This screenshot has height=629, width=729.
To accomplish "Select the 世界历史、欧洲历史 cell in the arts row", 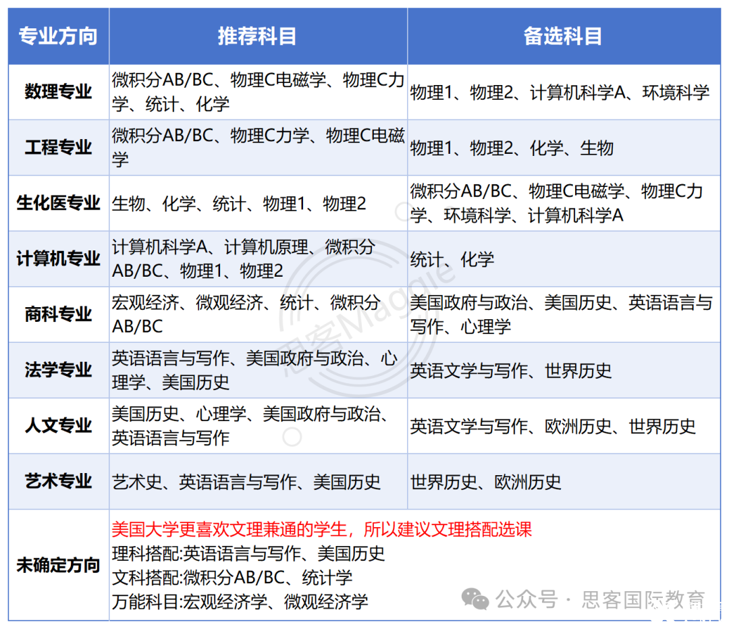I will pyautogui.click(x=485, y=482).
